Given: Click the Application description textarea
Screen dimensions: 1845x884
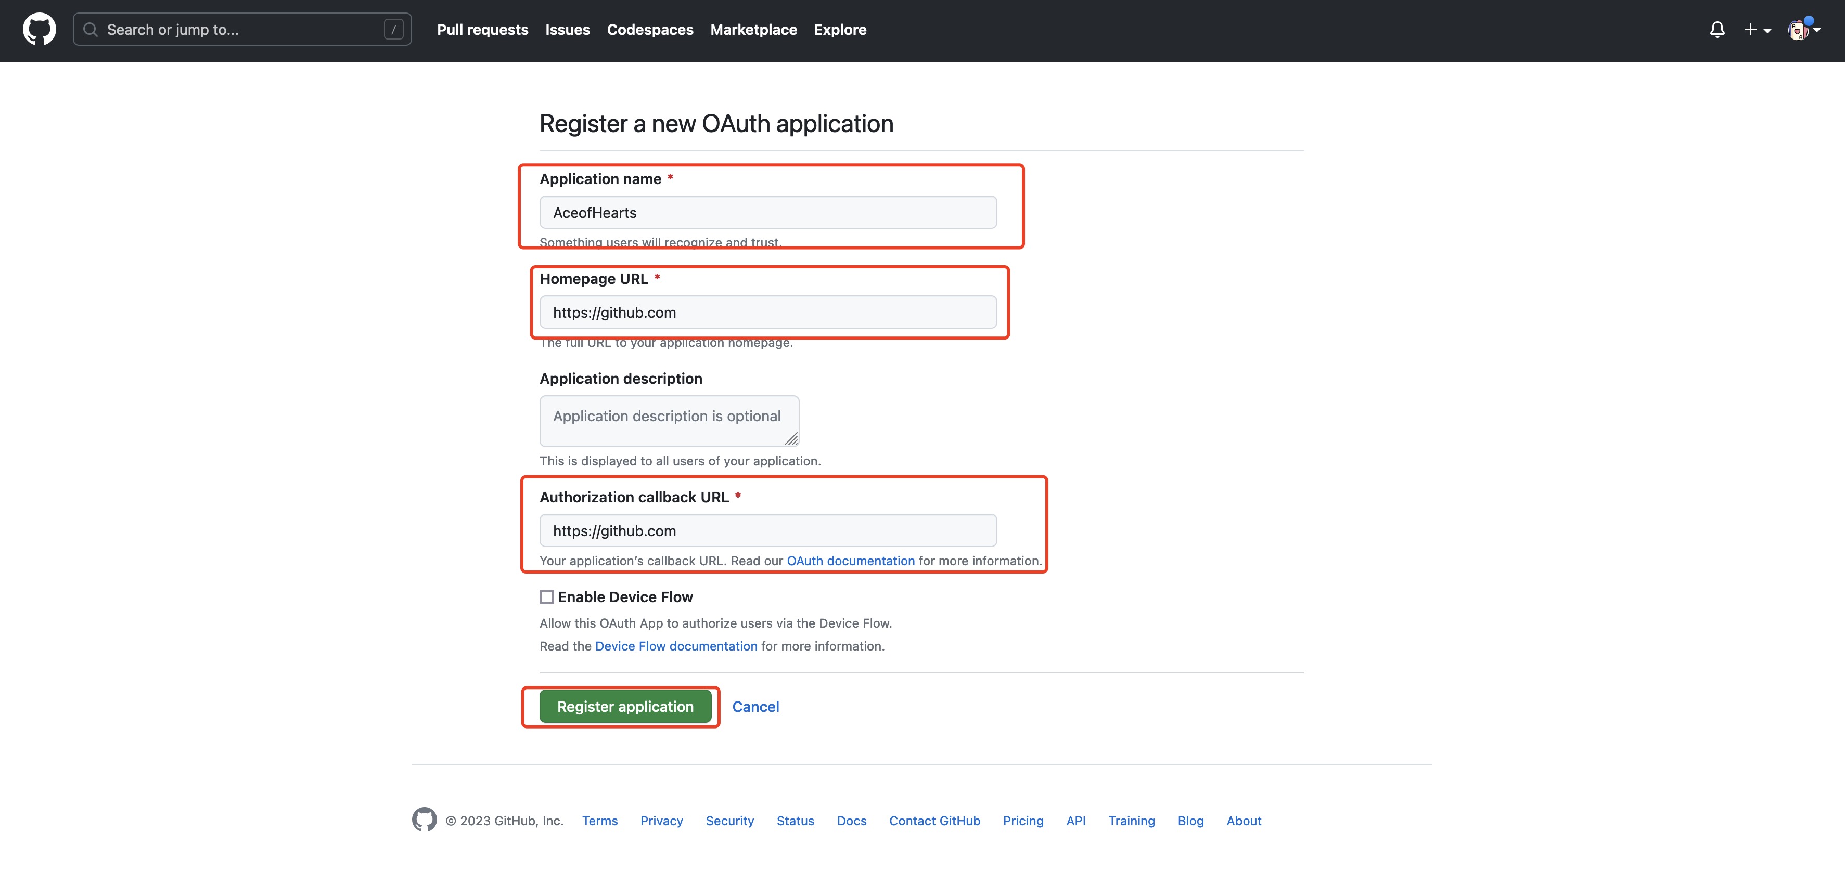Looking at the screenshot, I should point(668,421).
